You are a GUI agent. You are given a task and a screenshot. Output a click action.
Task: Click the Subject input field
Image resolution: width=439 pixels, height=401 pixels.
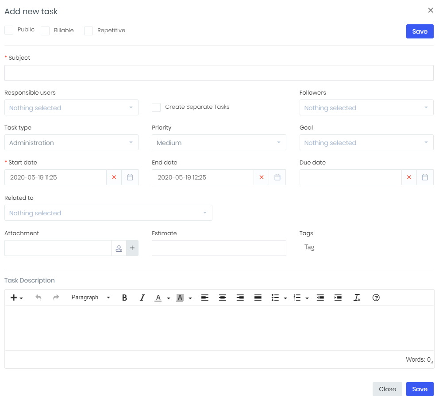[x=219, y=73]
